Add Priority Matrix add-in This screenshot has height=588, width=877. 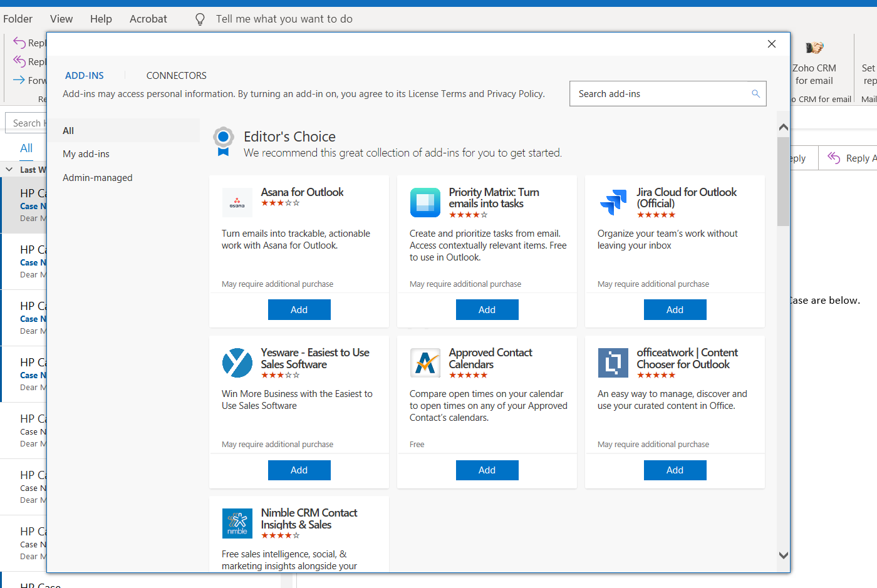[x=487, y=310]
